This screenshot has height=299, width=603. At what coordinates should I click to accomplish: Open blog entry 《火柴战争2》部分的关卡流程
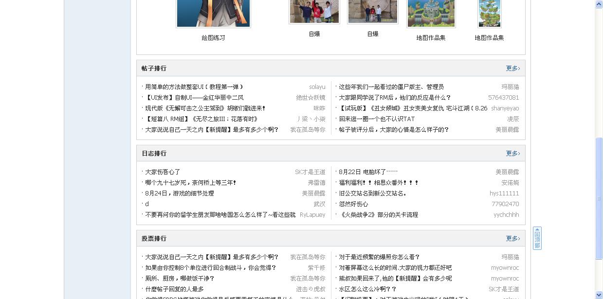click(x=379, y=215)
